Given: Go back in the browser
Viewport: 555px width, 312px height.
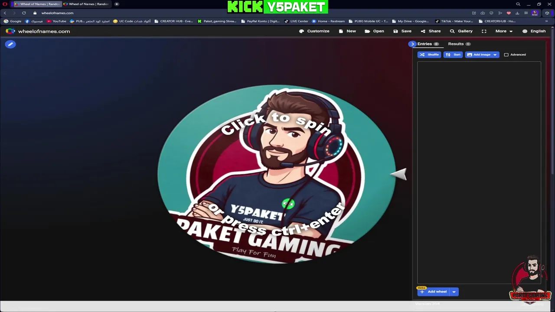Looking at the screenshot, I should (x=5, y=13).
